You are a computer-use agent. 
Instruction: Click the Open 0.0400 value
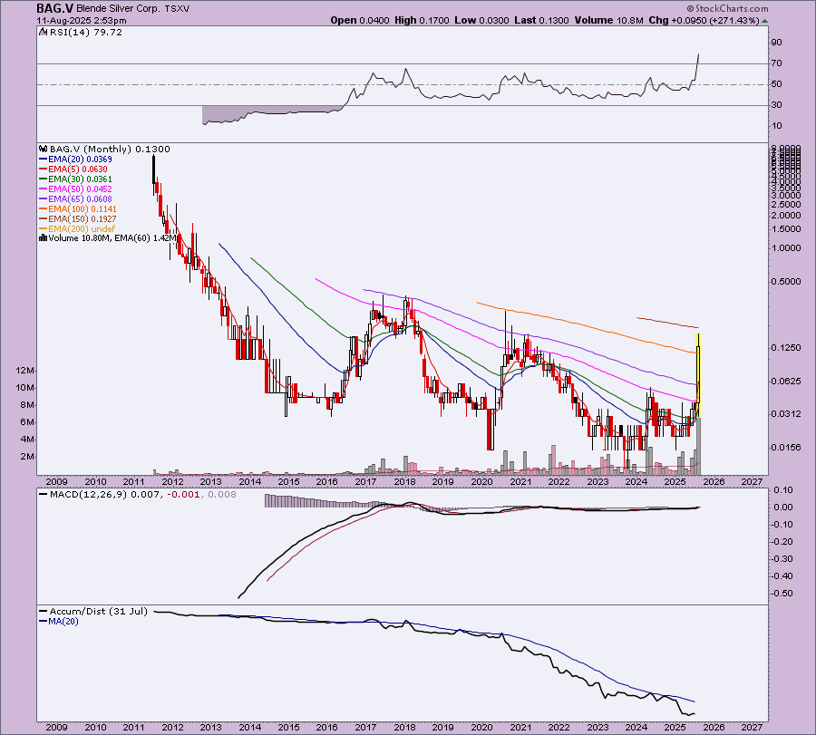click(x=360, y=20)
